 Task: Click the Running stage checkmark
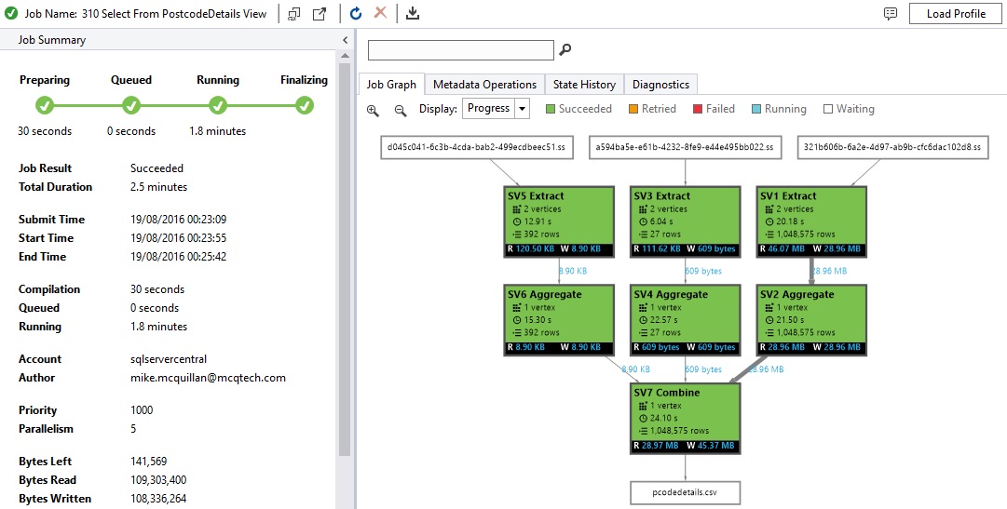(x=218, y=105)
